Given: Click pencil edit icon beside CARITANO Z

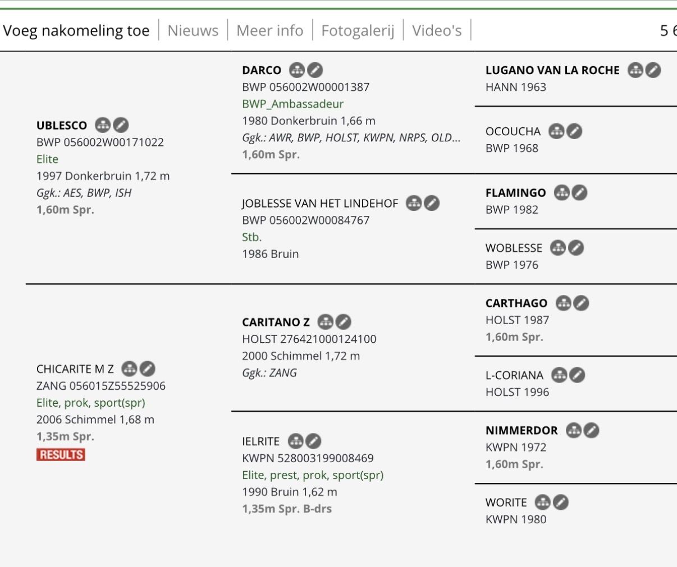Looking at the screenshot, I should pyautogui.click(x=344, y=322).
